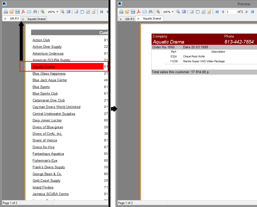Go to next page in right window
257x207 pixels.
247,12
